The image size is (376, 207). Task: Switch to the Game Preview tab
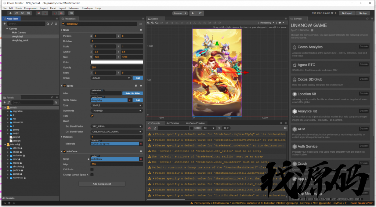click(195, 123)
